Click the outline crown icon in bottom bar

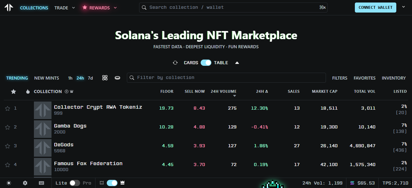coord(102,183)
